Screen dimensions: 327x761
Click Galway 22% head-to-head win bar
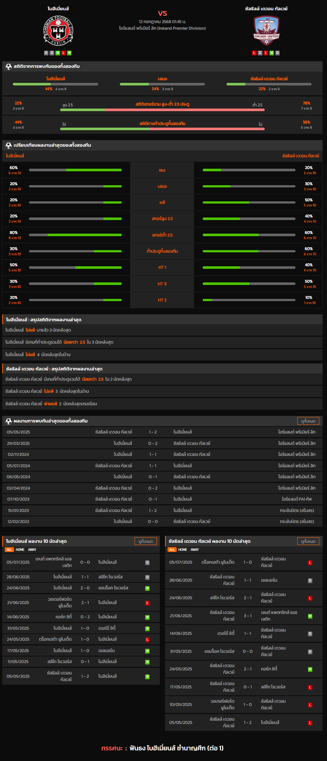coord(269,84)
